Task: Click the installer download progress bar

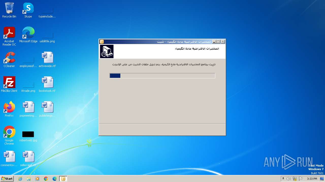Action: [x=162, y=76]
